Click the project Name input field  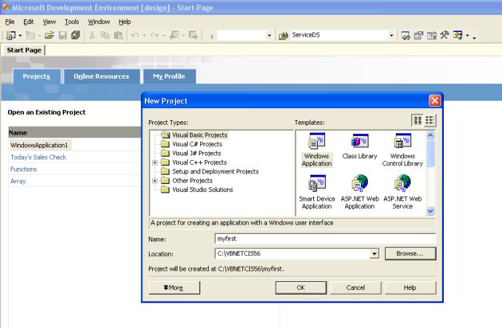[325, 239]
